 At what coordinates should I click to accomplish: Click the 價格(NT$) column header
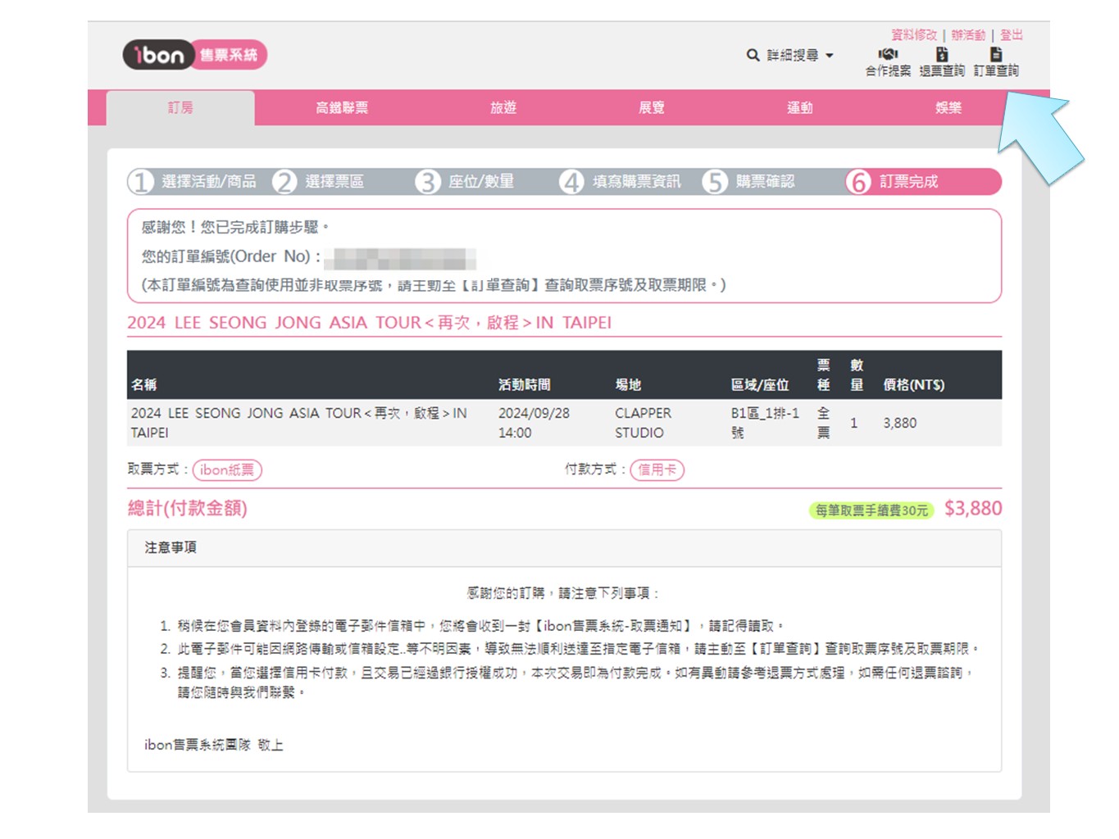coord(914,384)
